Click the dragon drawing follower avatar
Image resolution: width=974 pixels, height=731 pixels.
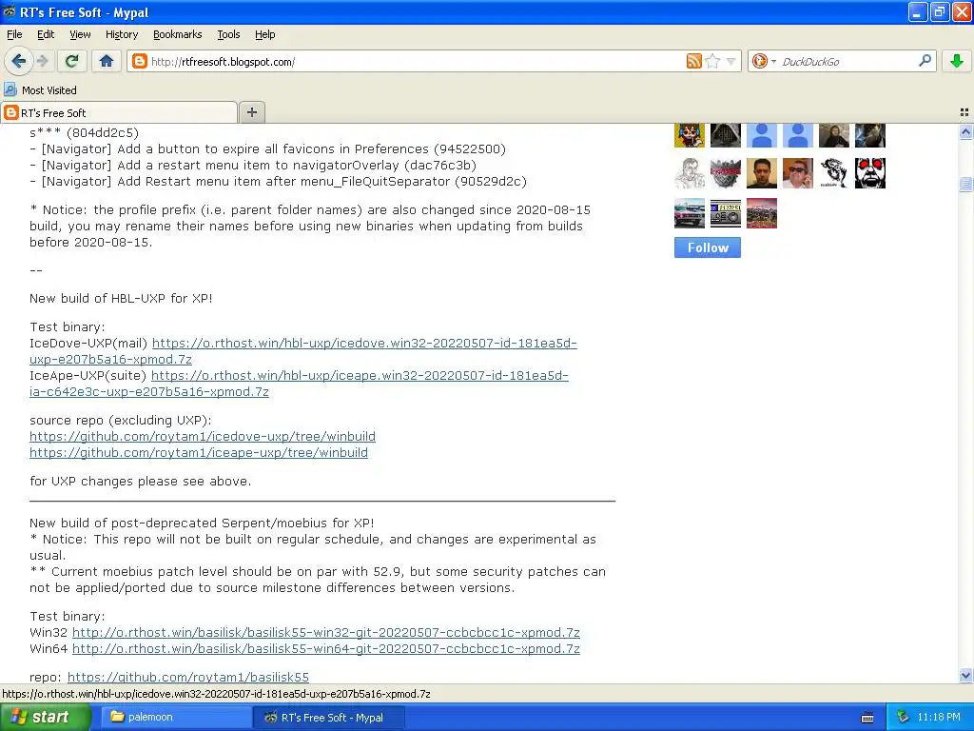click(833, 173)
